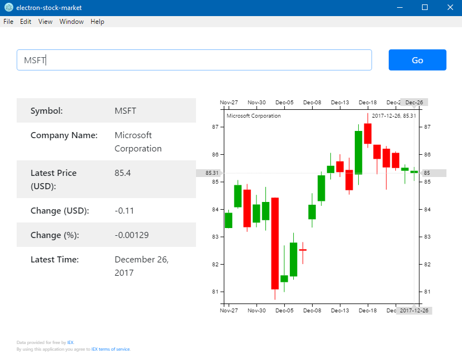Click the tall red candlestick dropping to 81
Screen dimensions: 462x354
click(x=274, y=243)
